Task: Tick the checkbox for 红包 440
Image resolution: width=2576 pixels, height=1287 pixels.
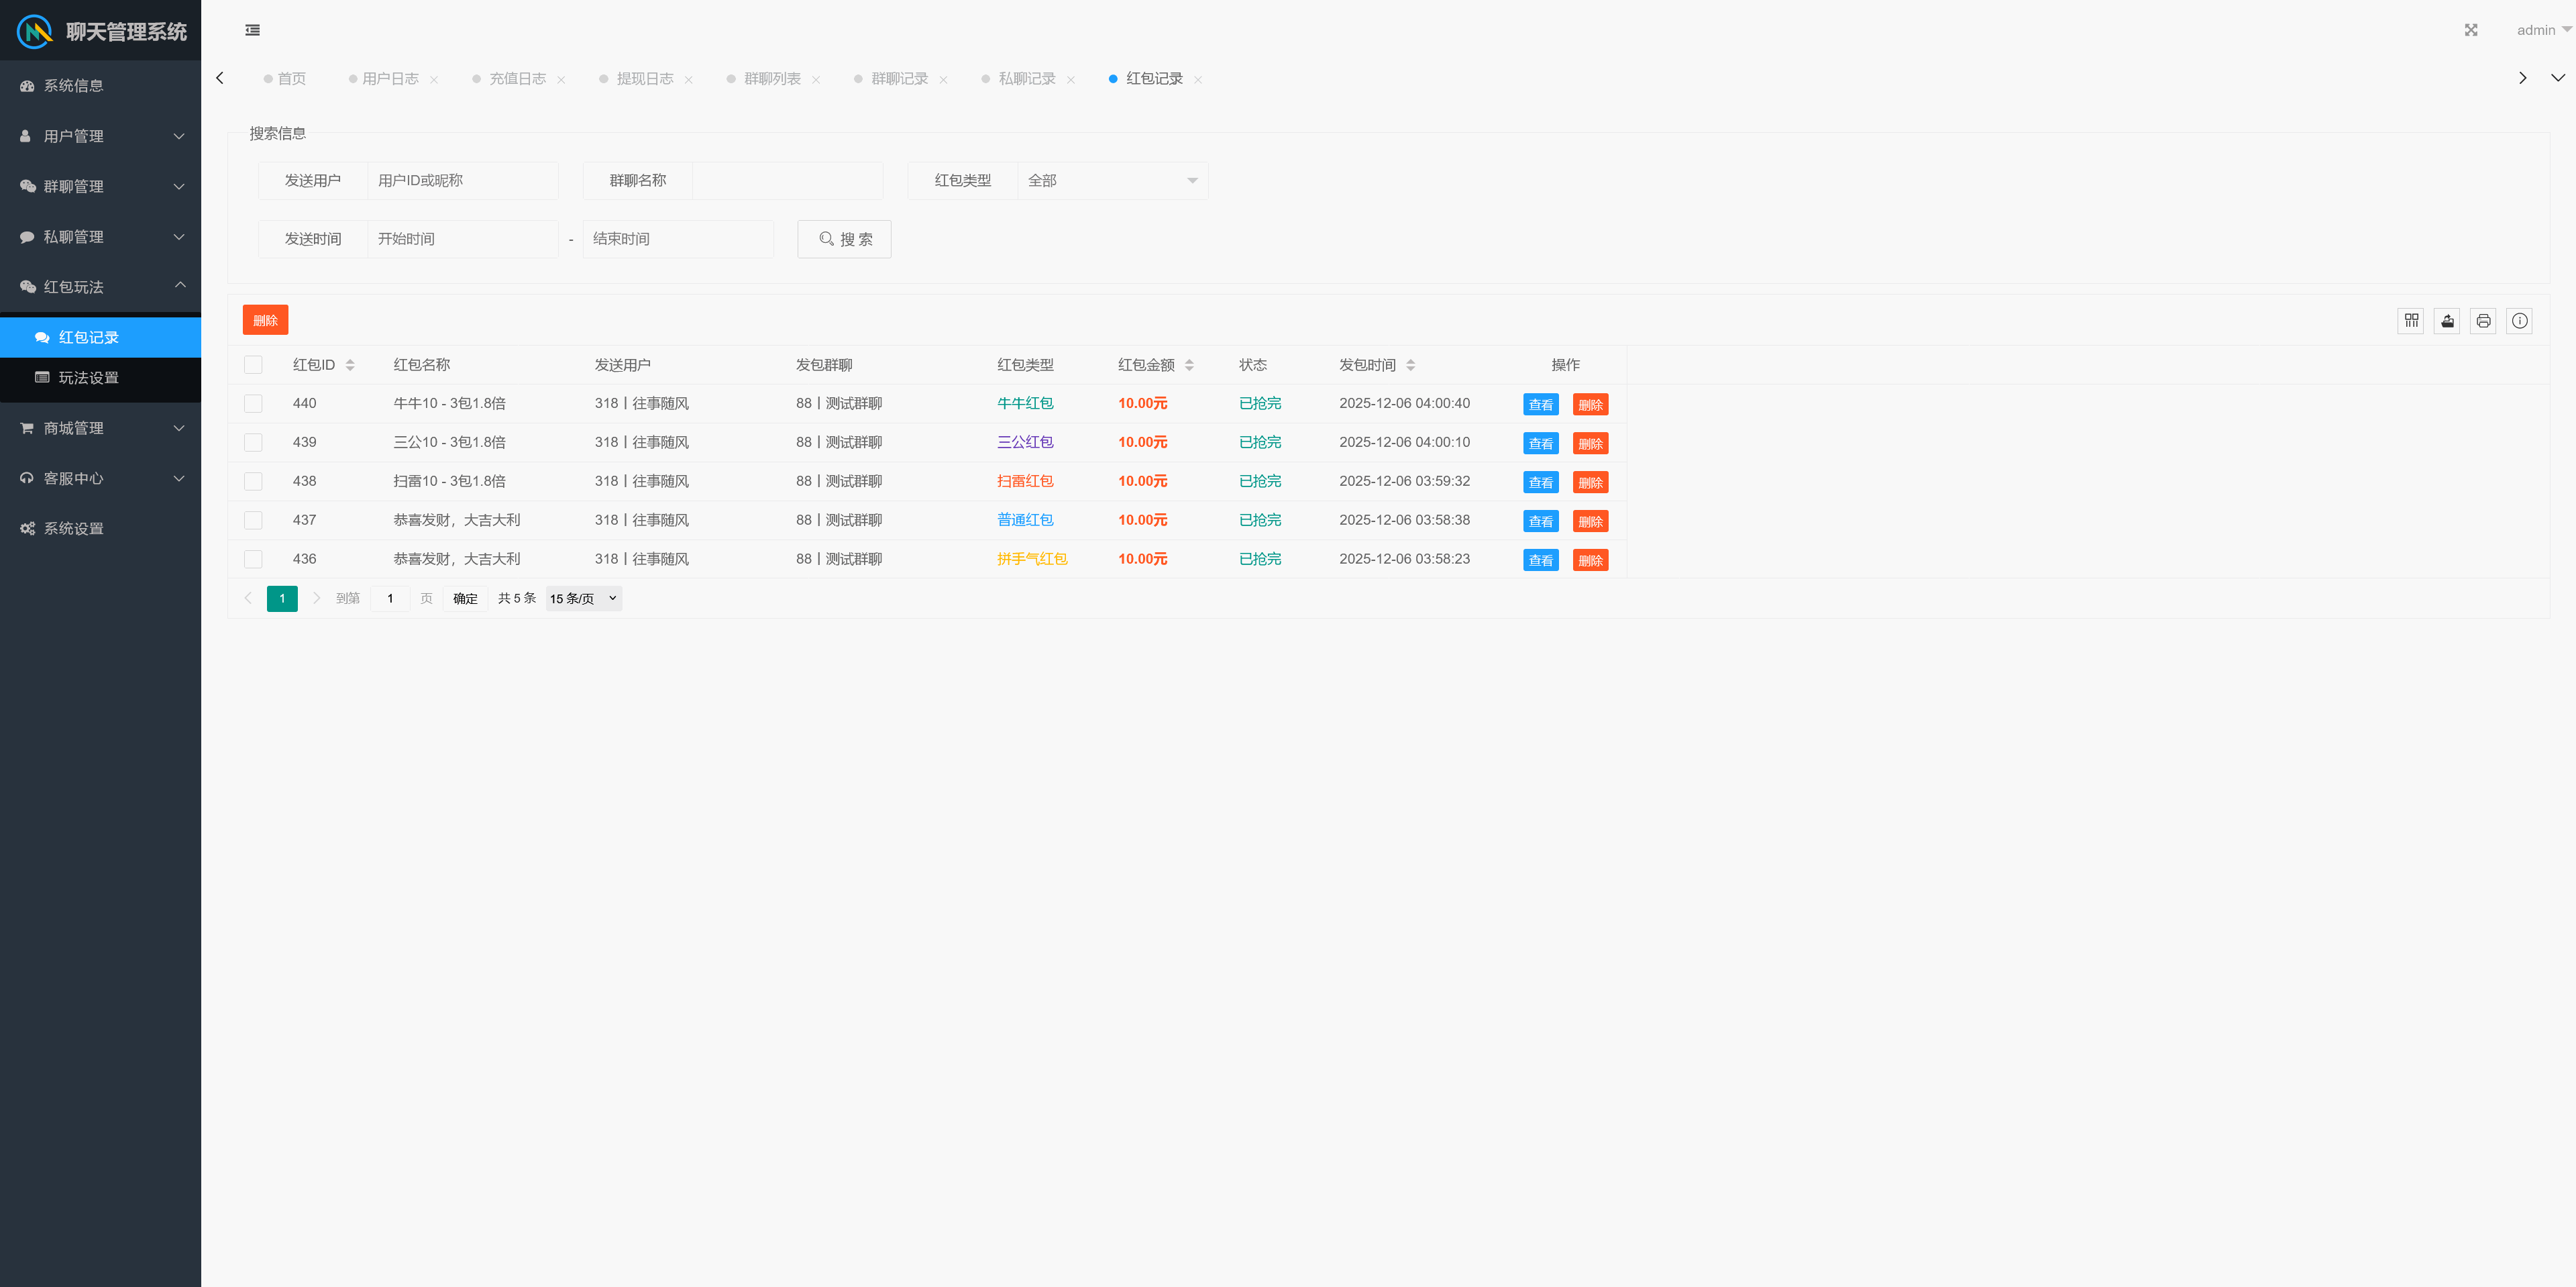Action: pyautogui.click(x=253, y=404)
